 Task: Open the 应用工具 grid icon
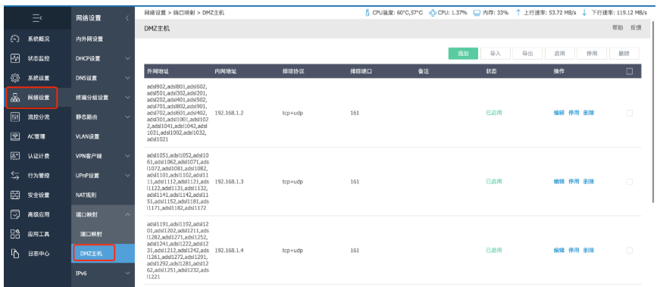[15, 234]
